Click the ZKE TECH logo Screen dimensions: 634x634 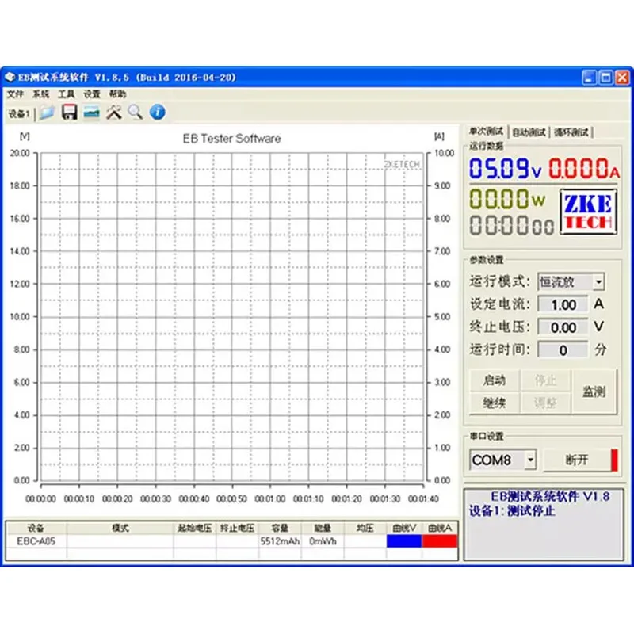tap(588, 212)
